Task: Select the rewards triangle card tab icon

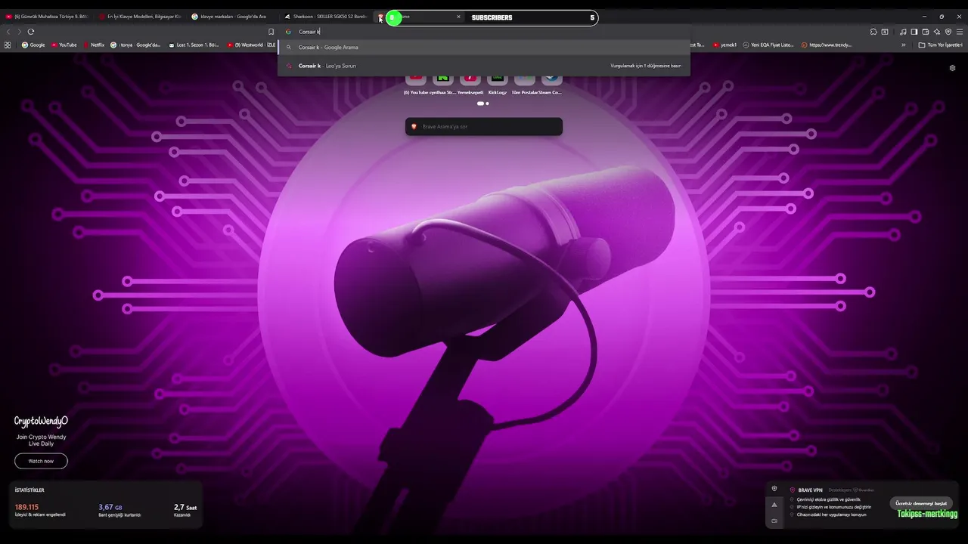Action: pos(774,505)
